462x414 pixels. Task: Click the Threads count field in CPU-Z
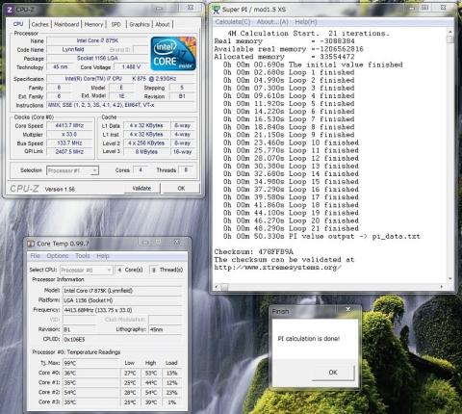point(186,170)
